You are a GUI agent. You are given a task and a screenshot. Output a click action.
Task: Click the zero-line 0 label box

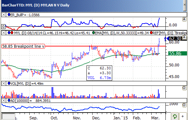[x=3, y=26]
